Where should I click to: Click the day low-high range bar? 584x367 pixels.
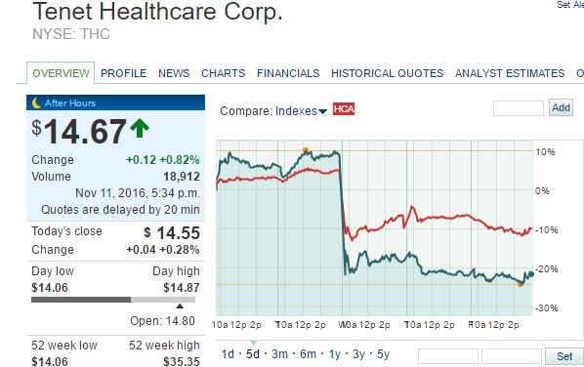coord(113,300)
